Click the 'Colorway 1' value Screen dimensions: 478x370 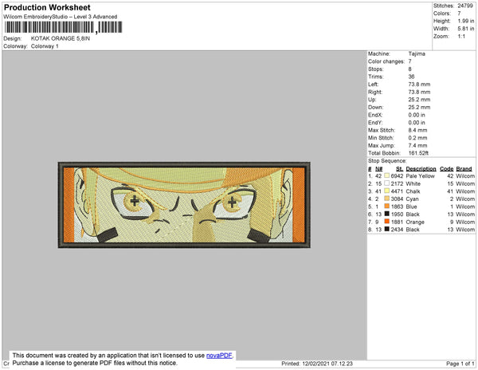click(45, 46)
